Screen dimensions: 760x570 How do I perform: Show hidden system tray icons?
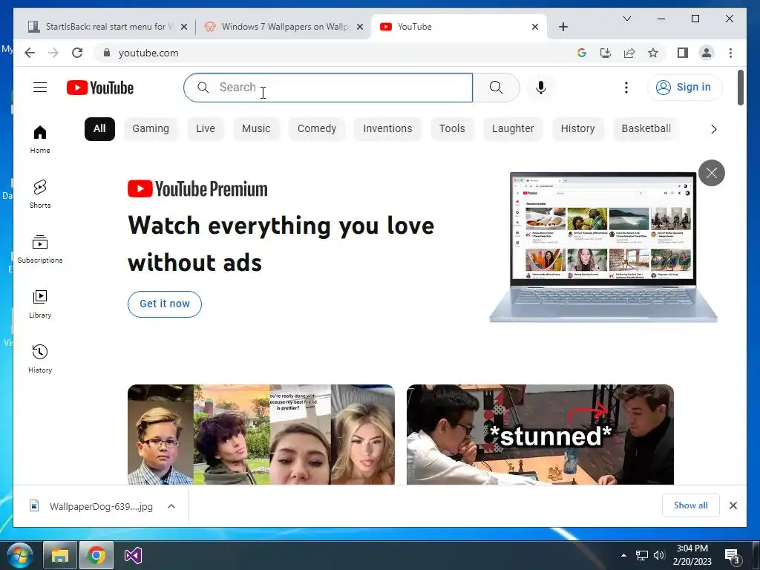tap(623, 555)
